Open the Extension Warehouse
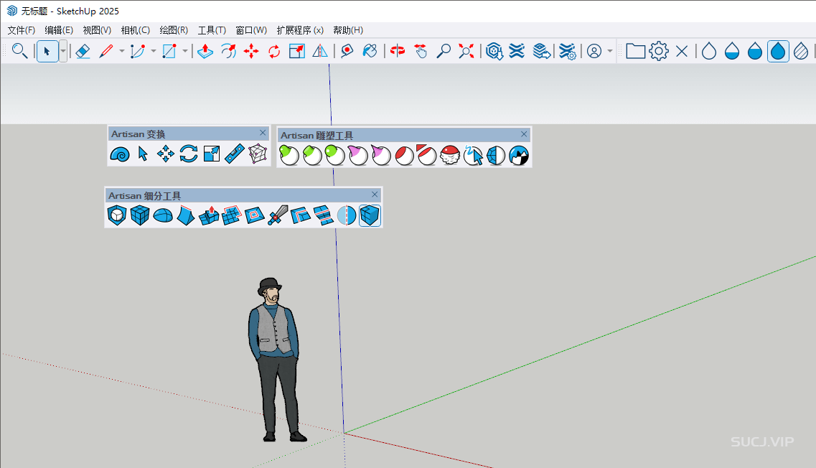 coord(517,51)
